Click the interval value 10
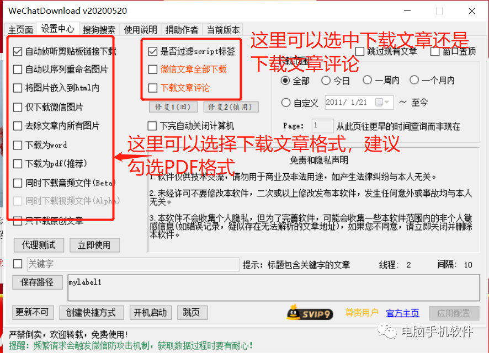Screen dimensions: 489x353 (x=468, y=265)
